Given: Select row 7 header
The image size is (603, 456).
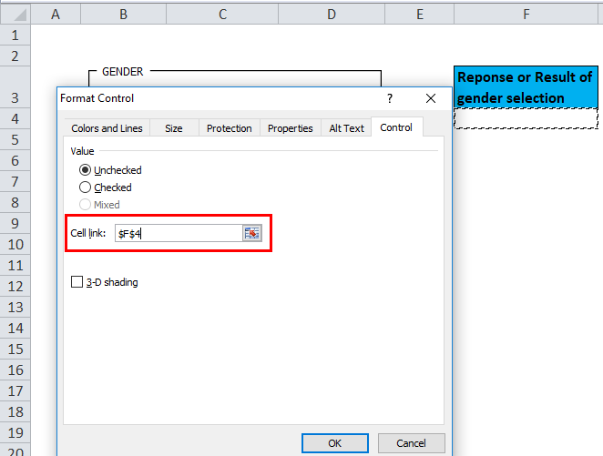Looking at the screenshot, I should click(15, 181).
